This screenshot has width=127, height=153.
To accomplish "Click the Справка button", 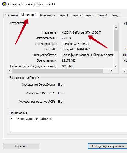I will [x=21, y=146].
